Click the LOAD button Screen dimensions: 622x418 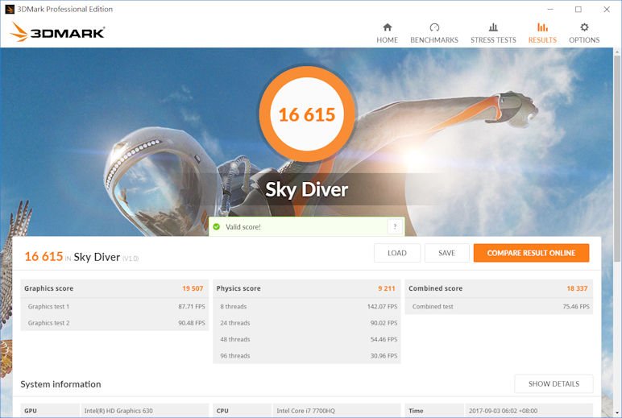397,253
